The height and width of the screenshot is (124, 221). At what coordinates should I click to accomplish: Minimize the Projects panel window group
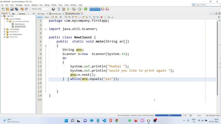tap(33, 13)
